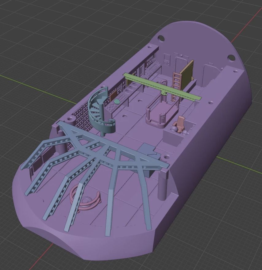Click the green oval on the console
Image resolution: width=262 pixels, height=270 pixels.
(x=117, y=101)
